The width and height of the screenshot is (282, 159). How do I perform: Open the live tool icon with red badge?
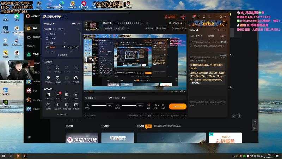(57, 95)
